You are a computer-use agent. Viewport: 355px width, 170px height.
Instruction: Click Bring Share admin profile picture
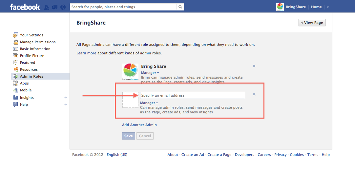point(130,72)
